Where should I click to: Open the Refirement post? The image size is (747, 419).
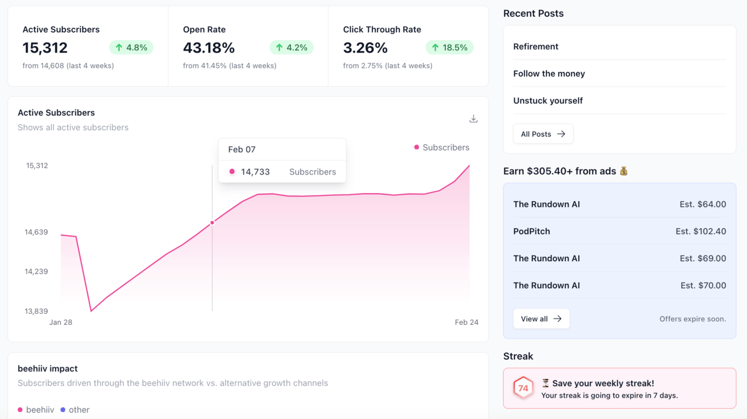[x=536, y=46]
